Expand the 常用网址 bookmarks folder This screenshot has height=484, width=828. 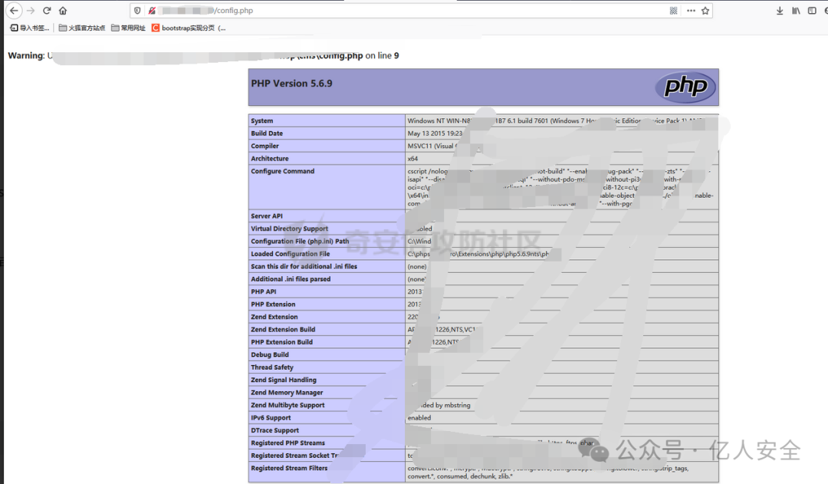[128, 28]
